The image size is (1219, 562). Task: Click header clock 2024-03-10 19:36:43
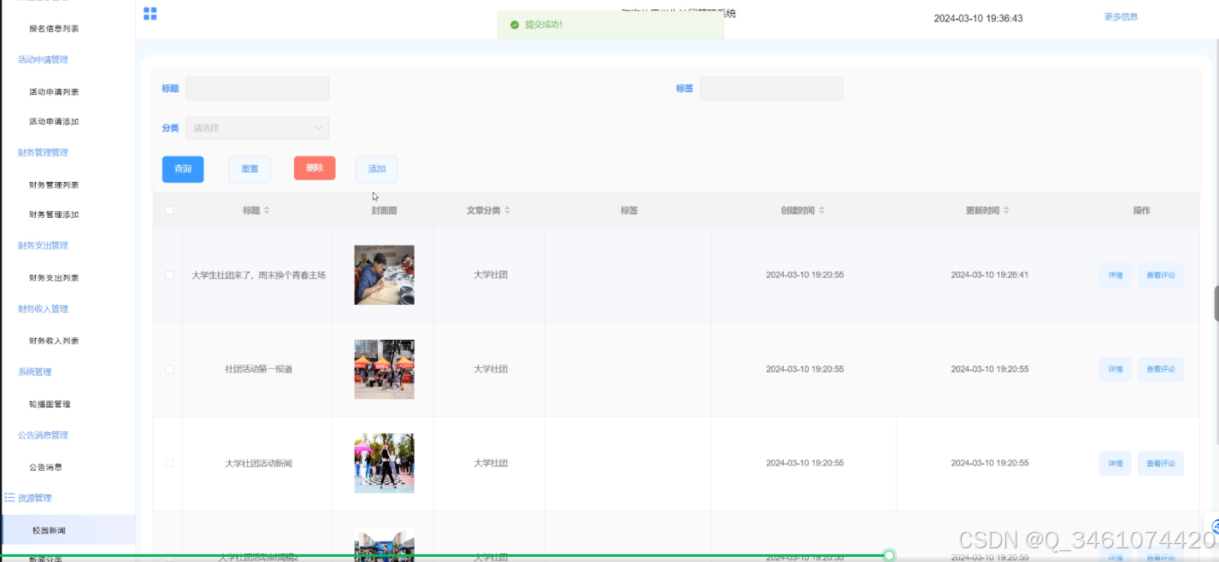(978, 18)
